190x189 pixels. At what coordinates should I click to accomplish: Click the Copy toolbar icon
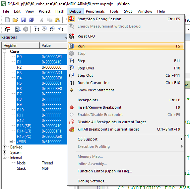click(x=50, y=20)
